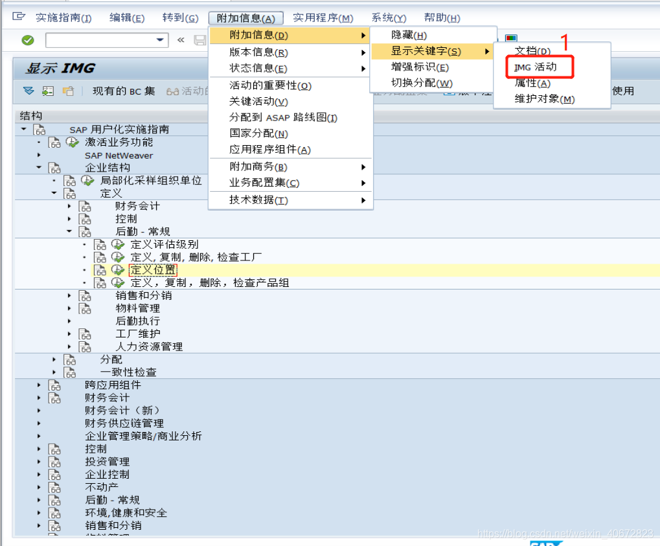Click the expand-all subtree icon in IMG toolbar

(x=28, y=91)
